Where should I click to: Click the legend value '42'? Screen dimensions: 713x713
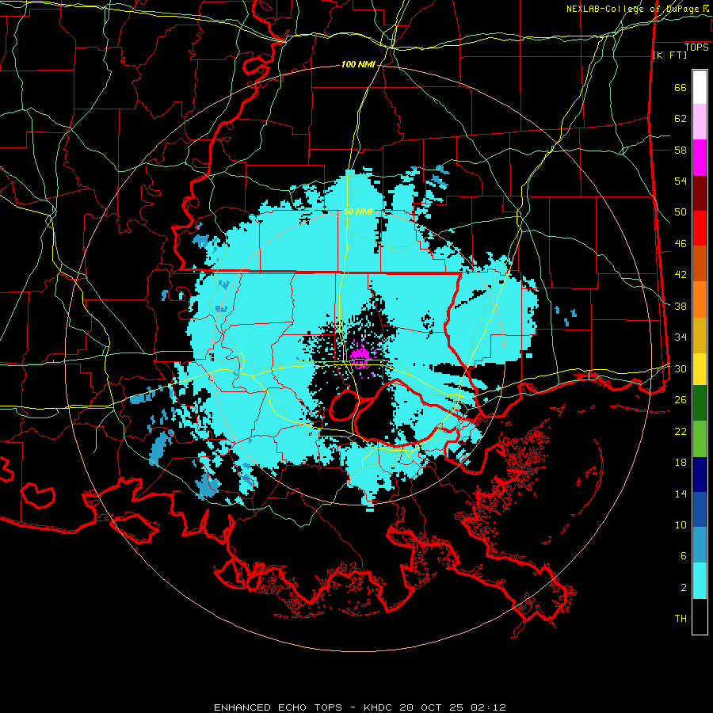(x=681, y=274)
